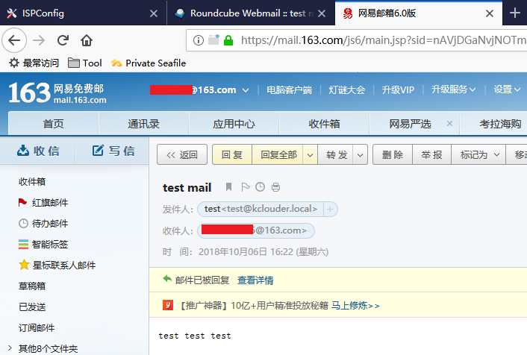527x355 pixels.
Task: Open 已发送 sent folder
Action: [x=32, y=307]
